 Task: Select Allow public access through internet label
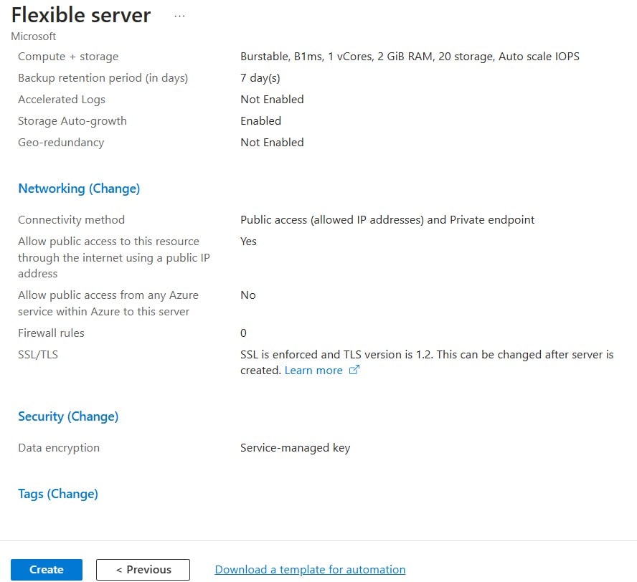[114, 257]
